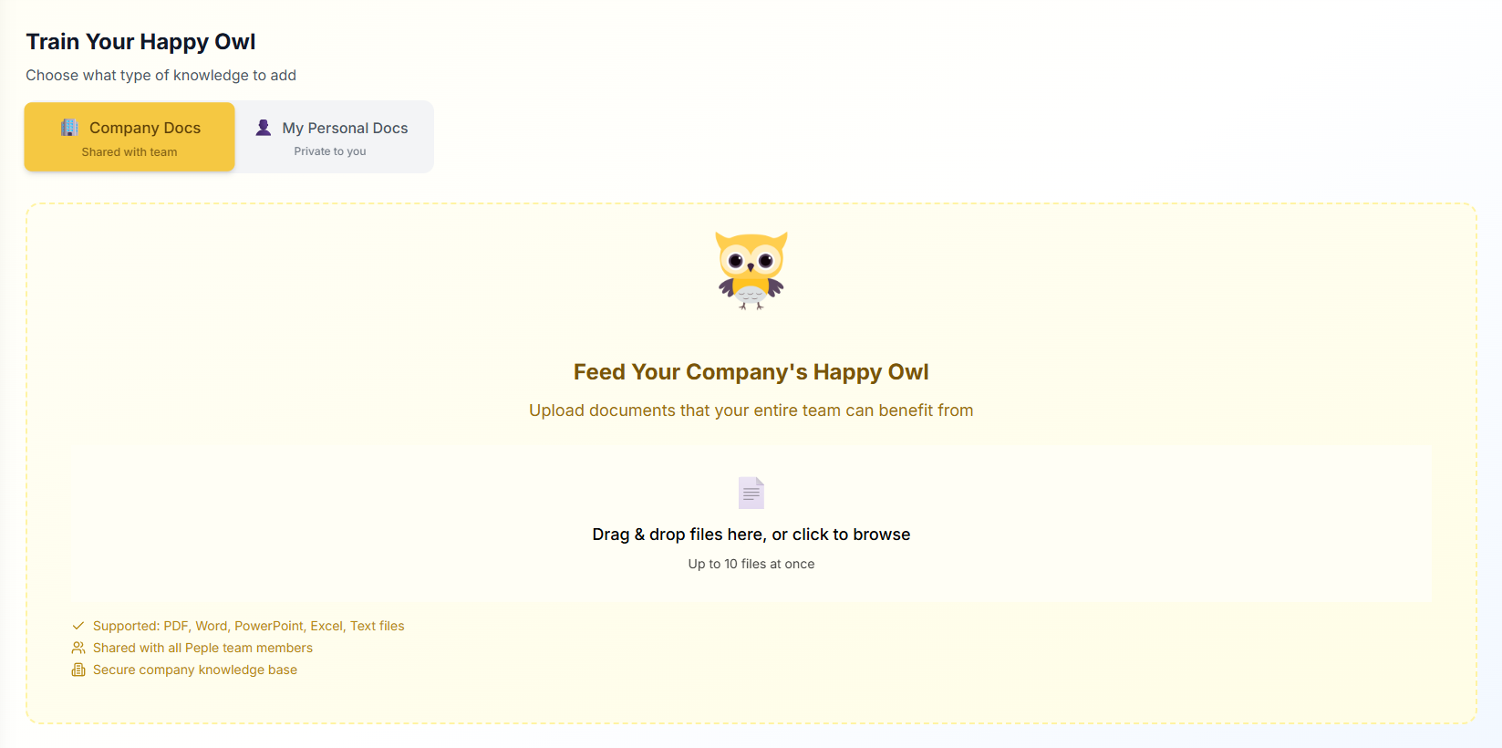
Task: Click the team members icon near sharing note
Action: pos(78,648)
